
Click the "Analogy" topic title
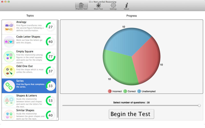21,22
